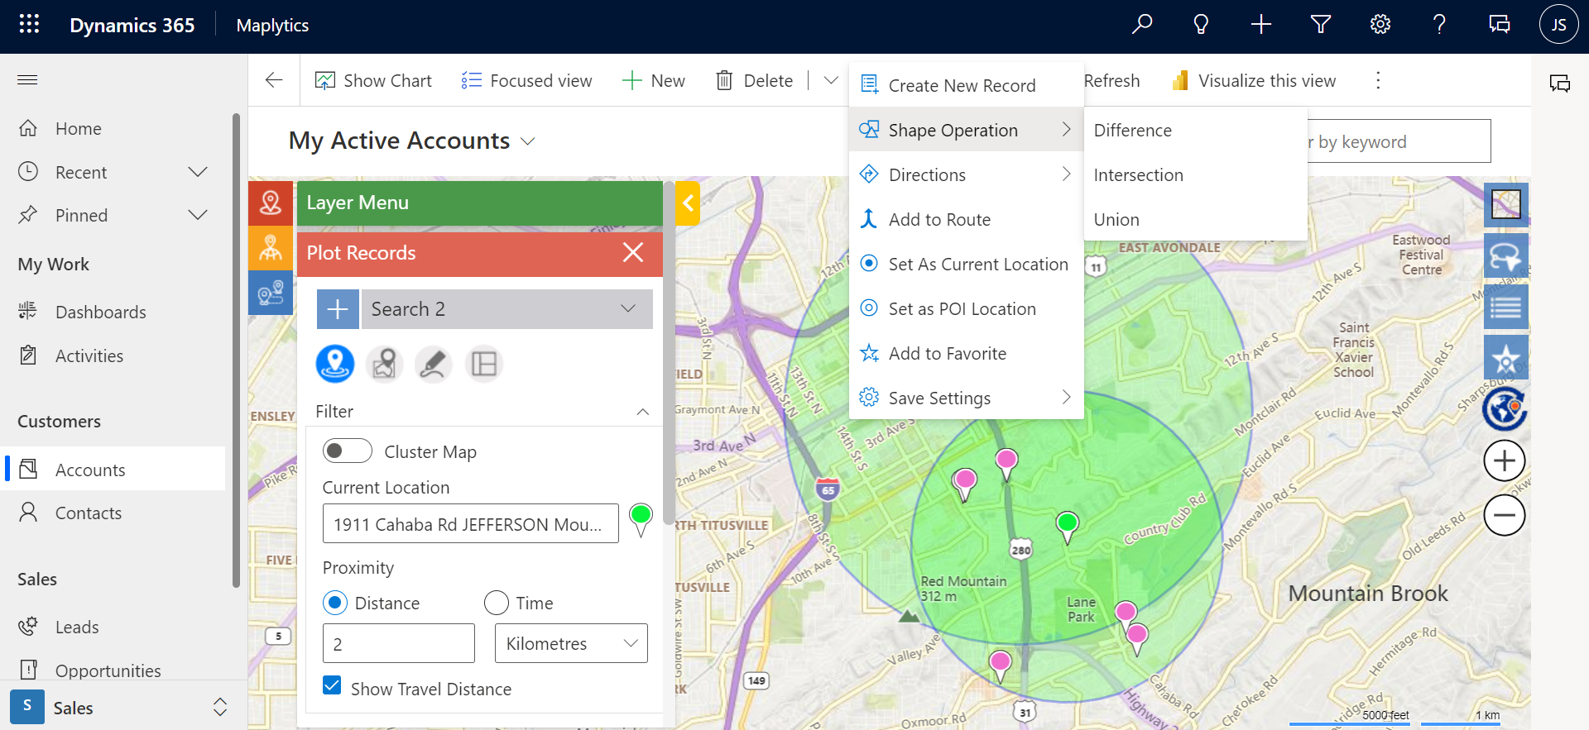
Task: Click the green current location pin
Action: click(x=641, y=518)
